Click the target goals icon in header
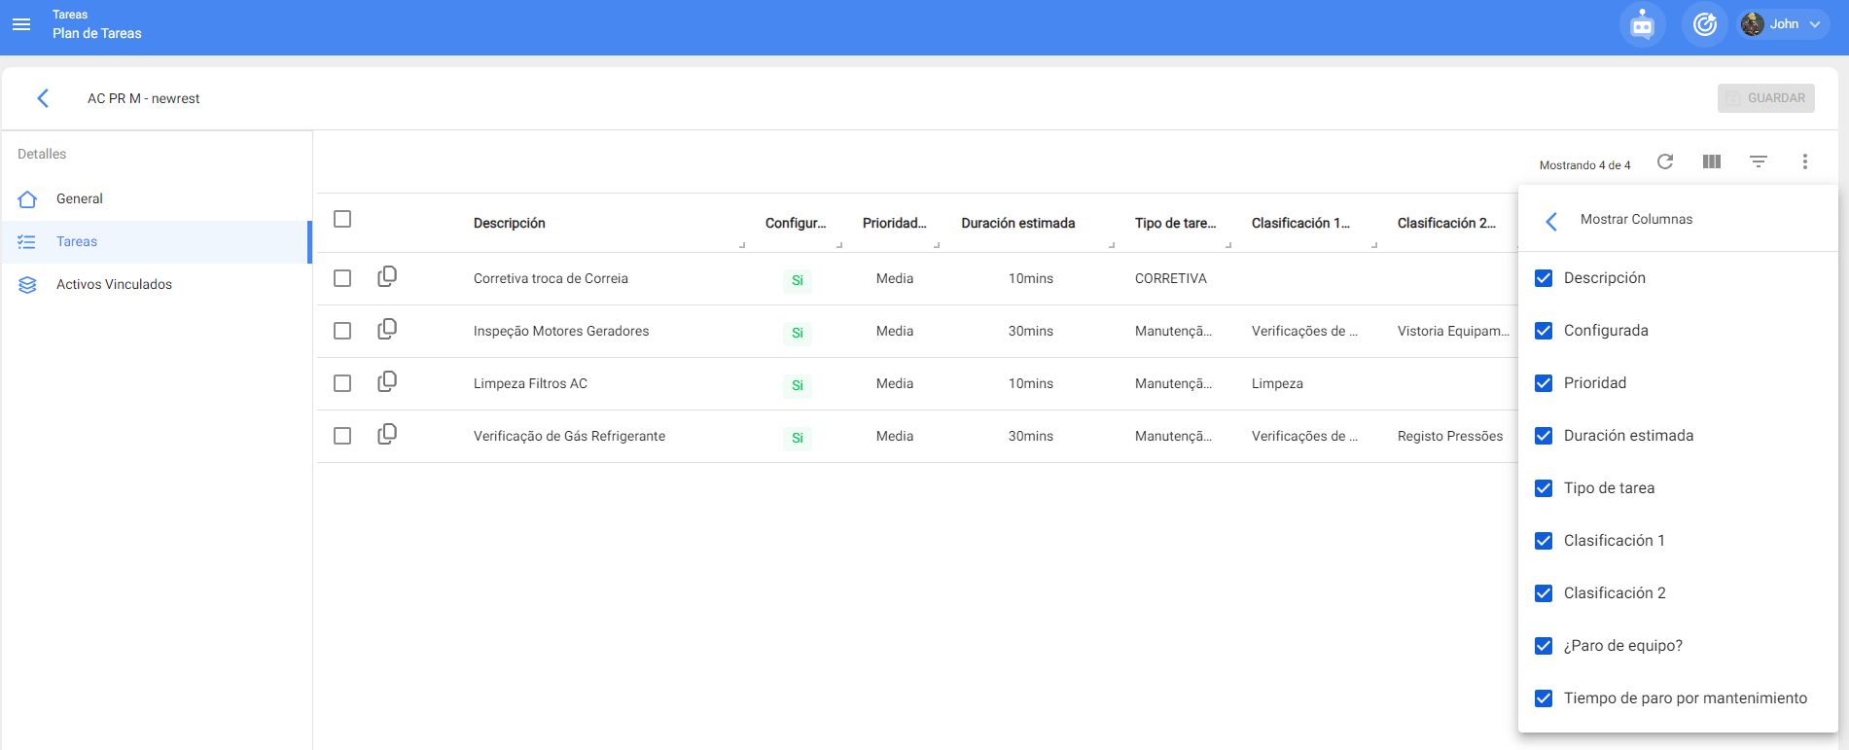The height and width of the screenshot is (750, 1849). click(1704, 24)
